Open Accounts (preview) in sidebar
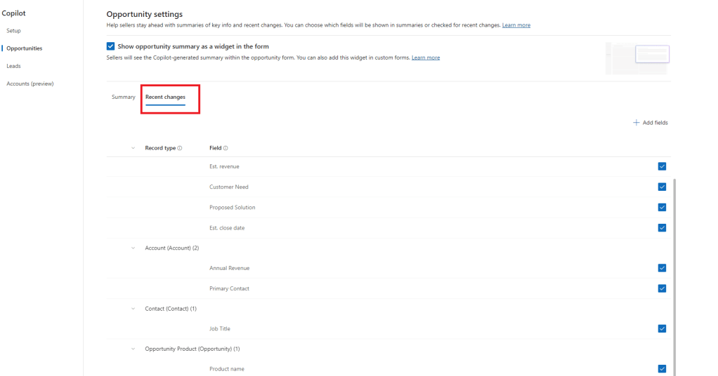This screenshot has height=376, width=718. pyautogui.click(x=30, y=83)
